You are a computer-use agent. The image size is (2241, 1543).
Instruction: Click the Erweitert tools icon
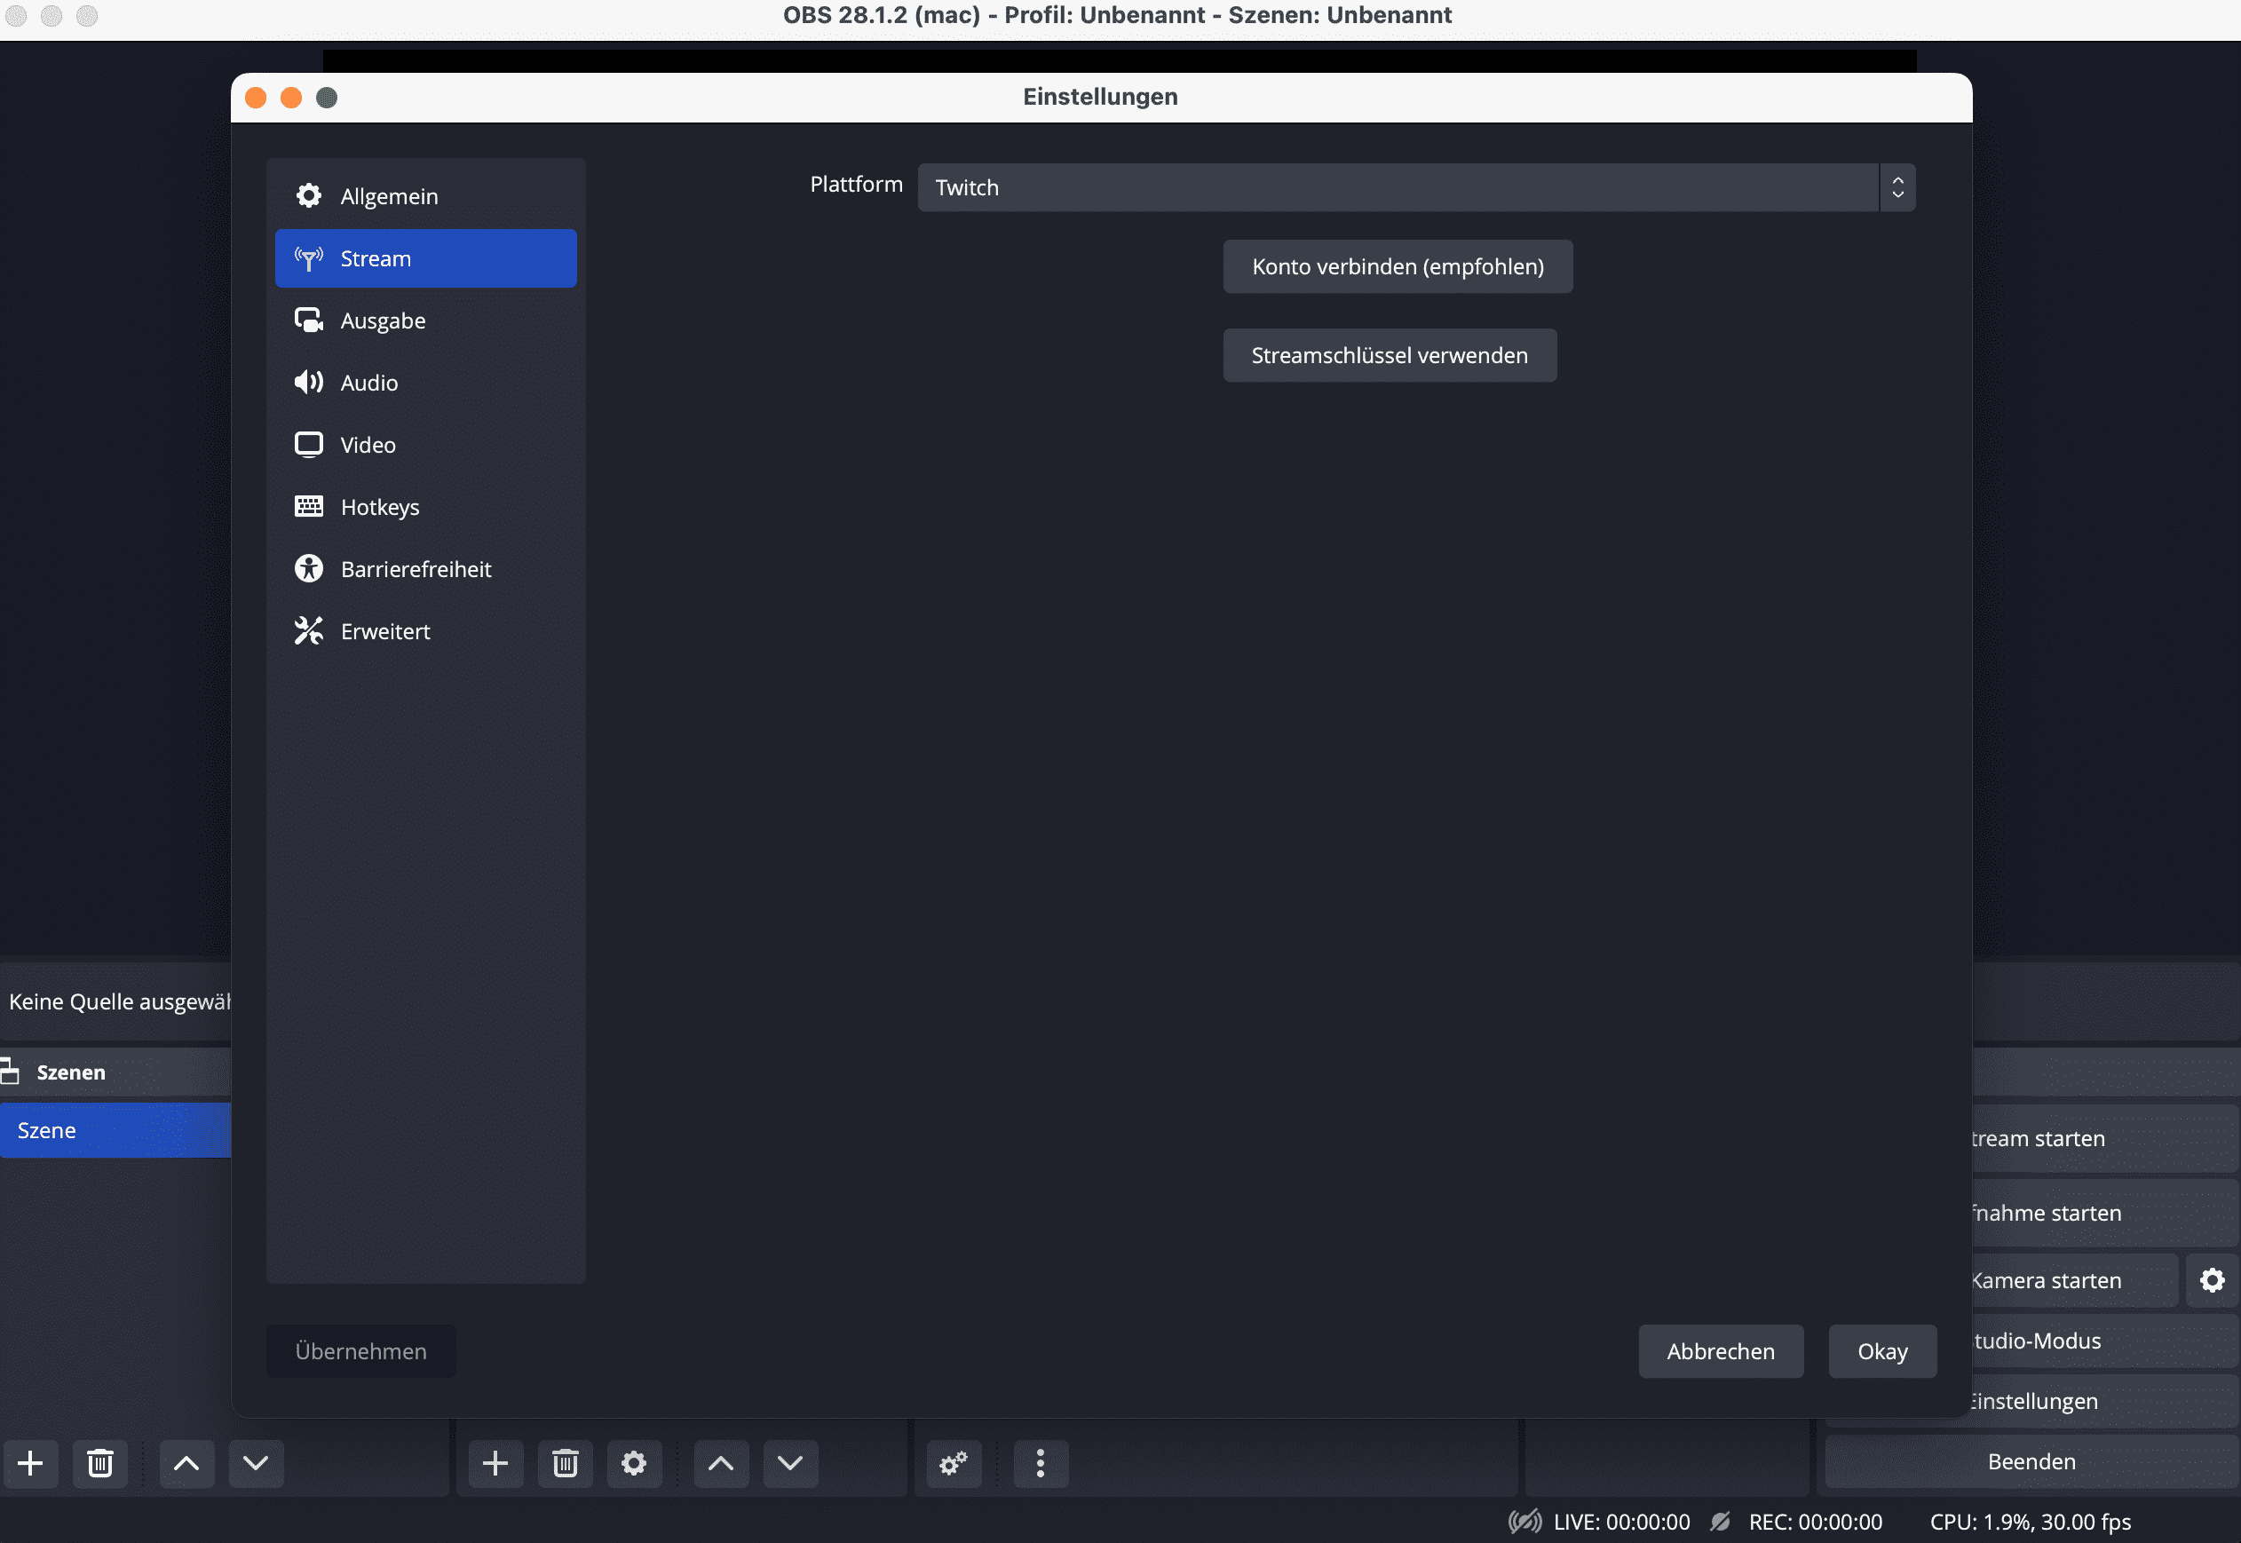tap(308, 630)
